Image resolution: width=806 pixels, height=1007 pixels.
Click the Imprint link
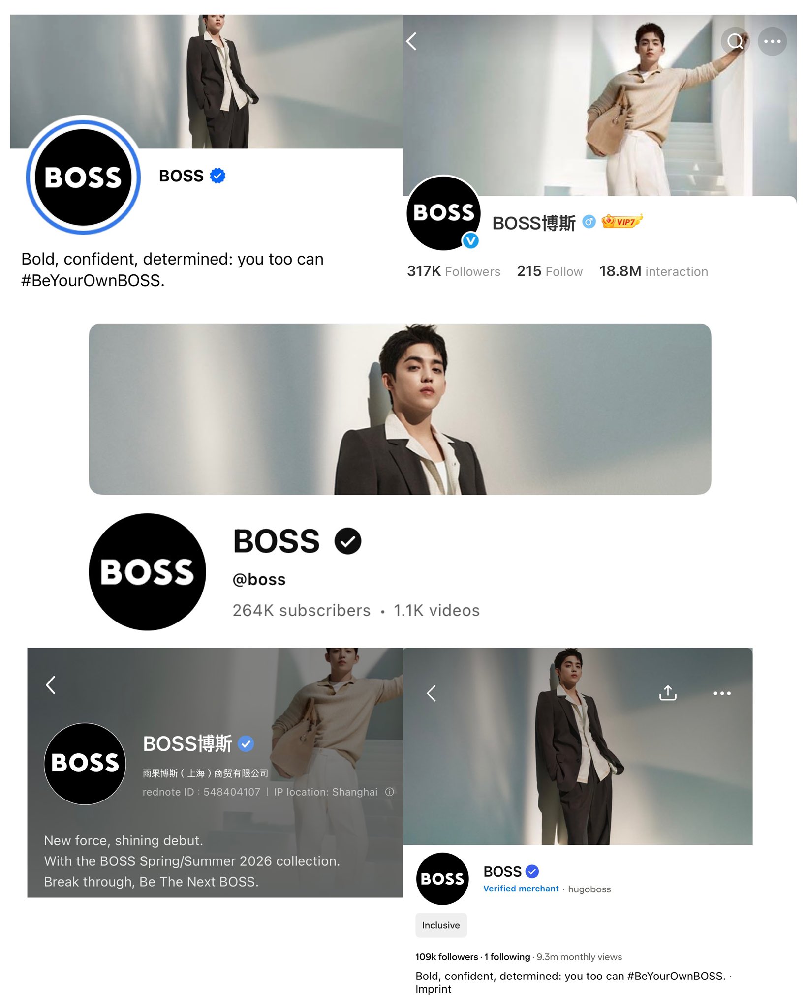[433, 989]
